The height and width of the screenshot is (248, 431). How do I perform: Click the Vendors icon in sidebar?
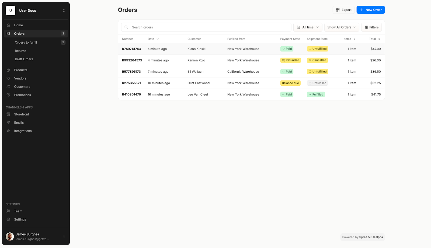coord(8,78)
